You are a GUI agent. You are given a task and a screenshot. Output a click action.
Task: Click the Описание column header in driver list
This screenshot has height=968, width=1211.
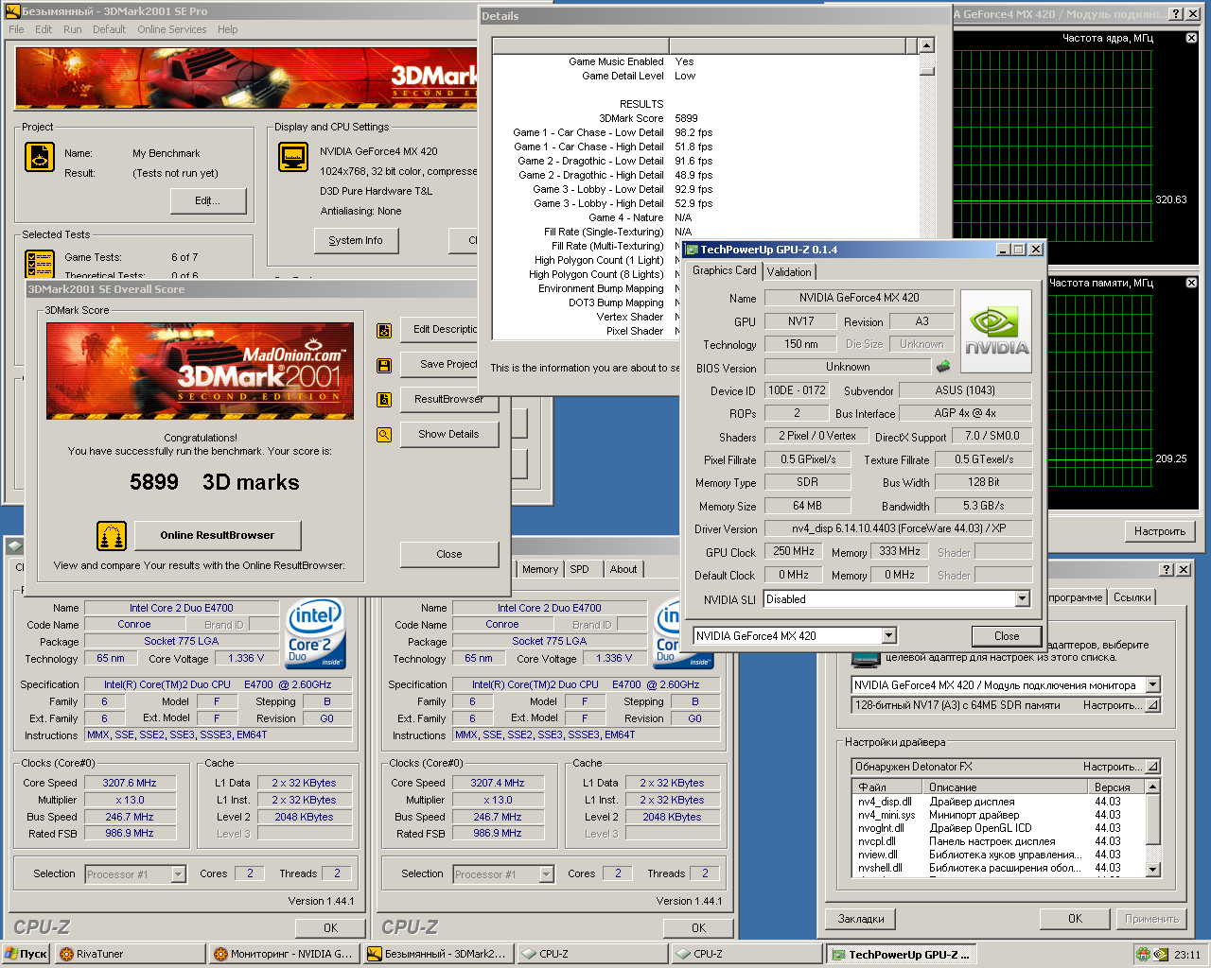click(x=1007, y=787)
